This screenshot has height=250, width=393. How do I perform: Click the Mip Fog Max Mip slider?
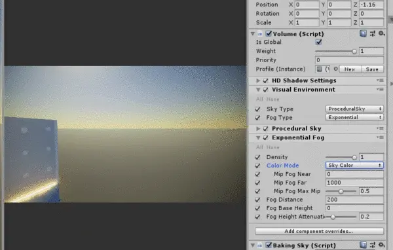coord(341,191)
